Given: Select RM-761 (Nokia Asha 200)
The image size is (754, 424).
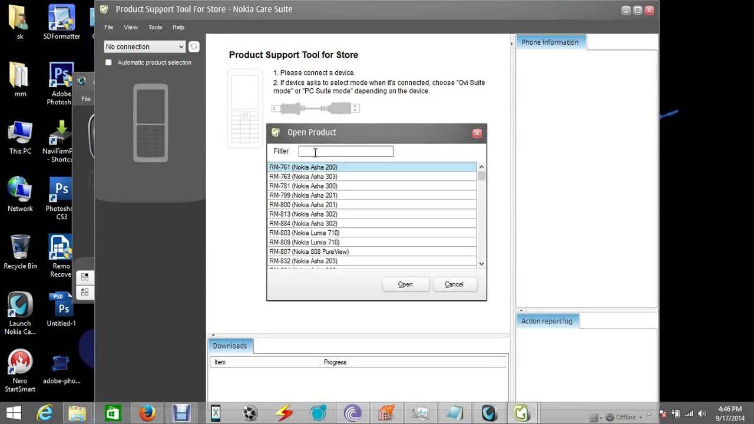Looking at the screenshot, I should 372,167.
